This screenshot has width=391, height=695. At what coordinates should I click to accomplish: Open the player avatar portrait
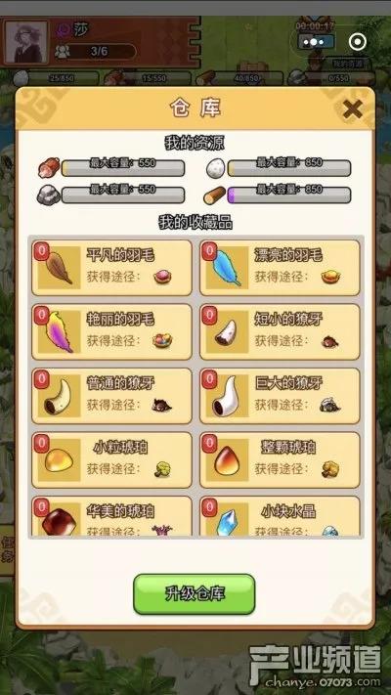pos(26,42)
